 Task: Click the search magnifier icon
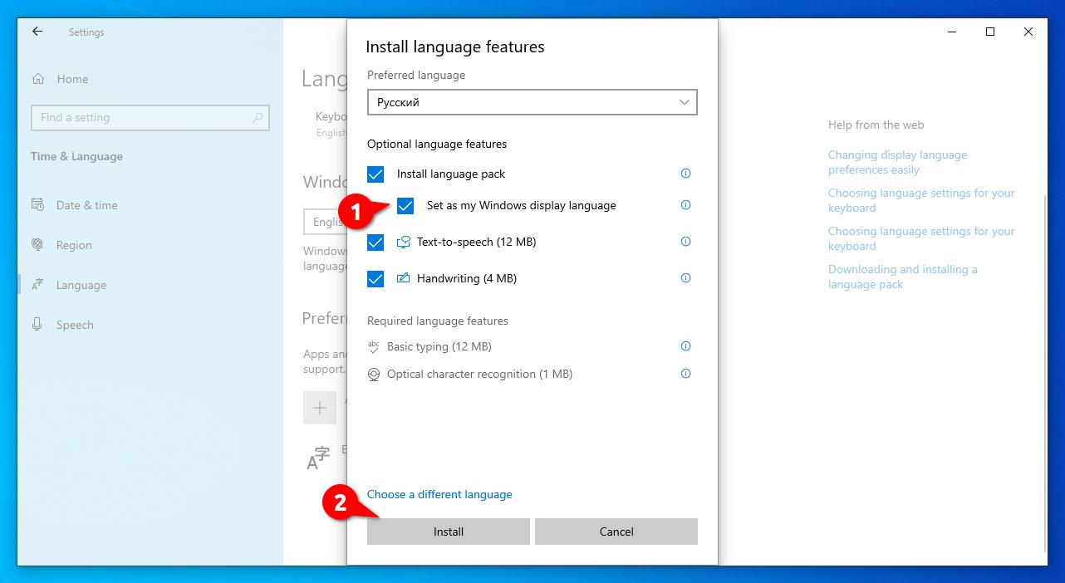click(258, 118)
